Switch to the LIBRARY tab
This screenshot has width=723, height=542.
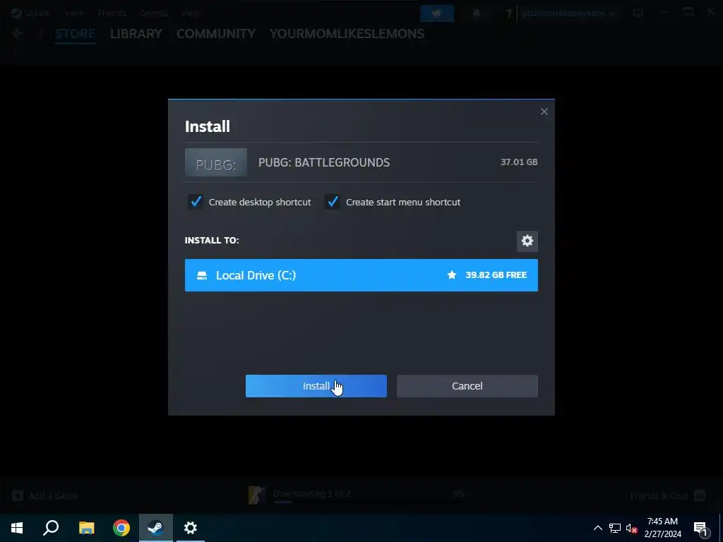(x=136, y=34)
